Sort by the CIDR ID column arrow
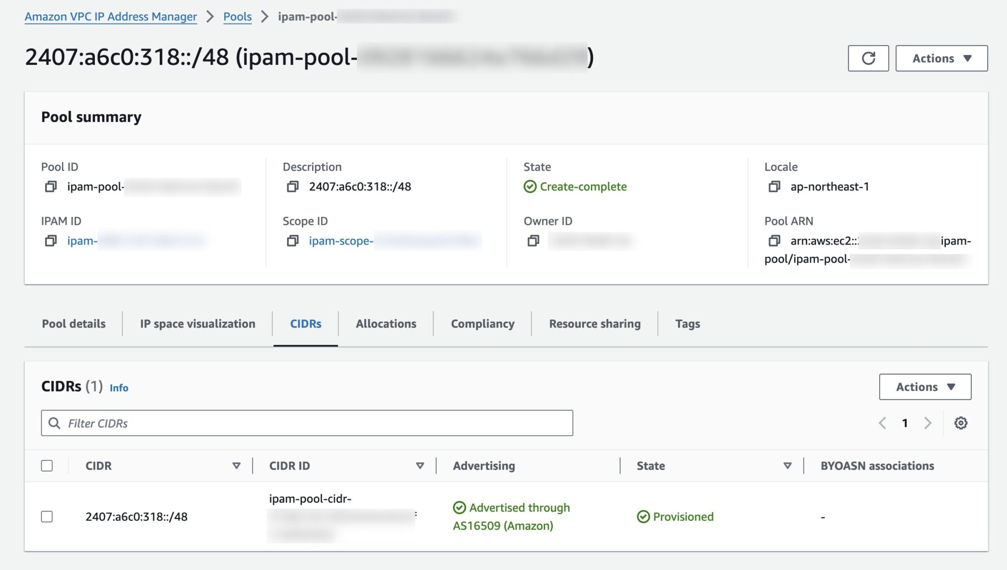 pyautogui.click(x=419, y=466)
